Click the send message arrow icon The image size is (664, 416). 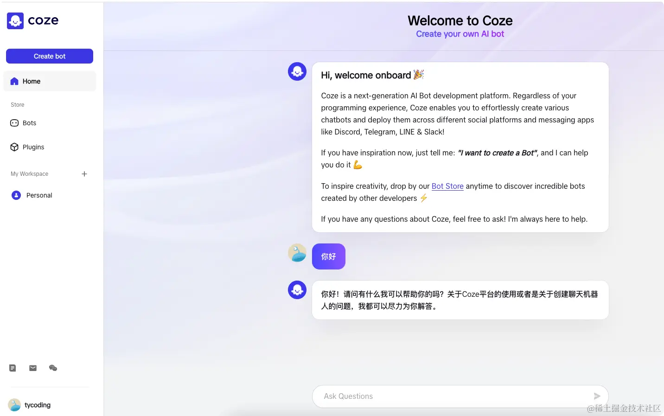(x=597, y=396)
